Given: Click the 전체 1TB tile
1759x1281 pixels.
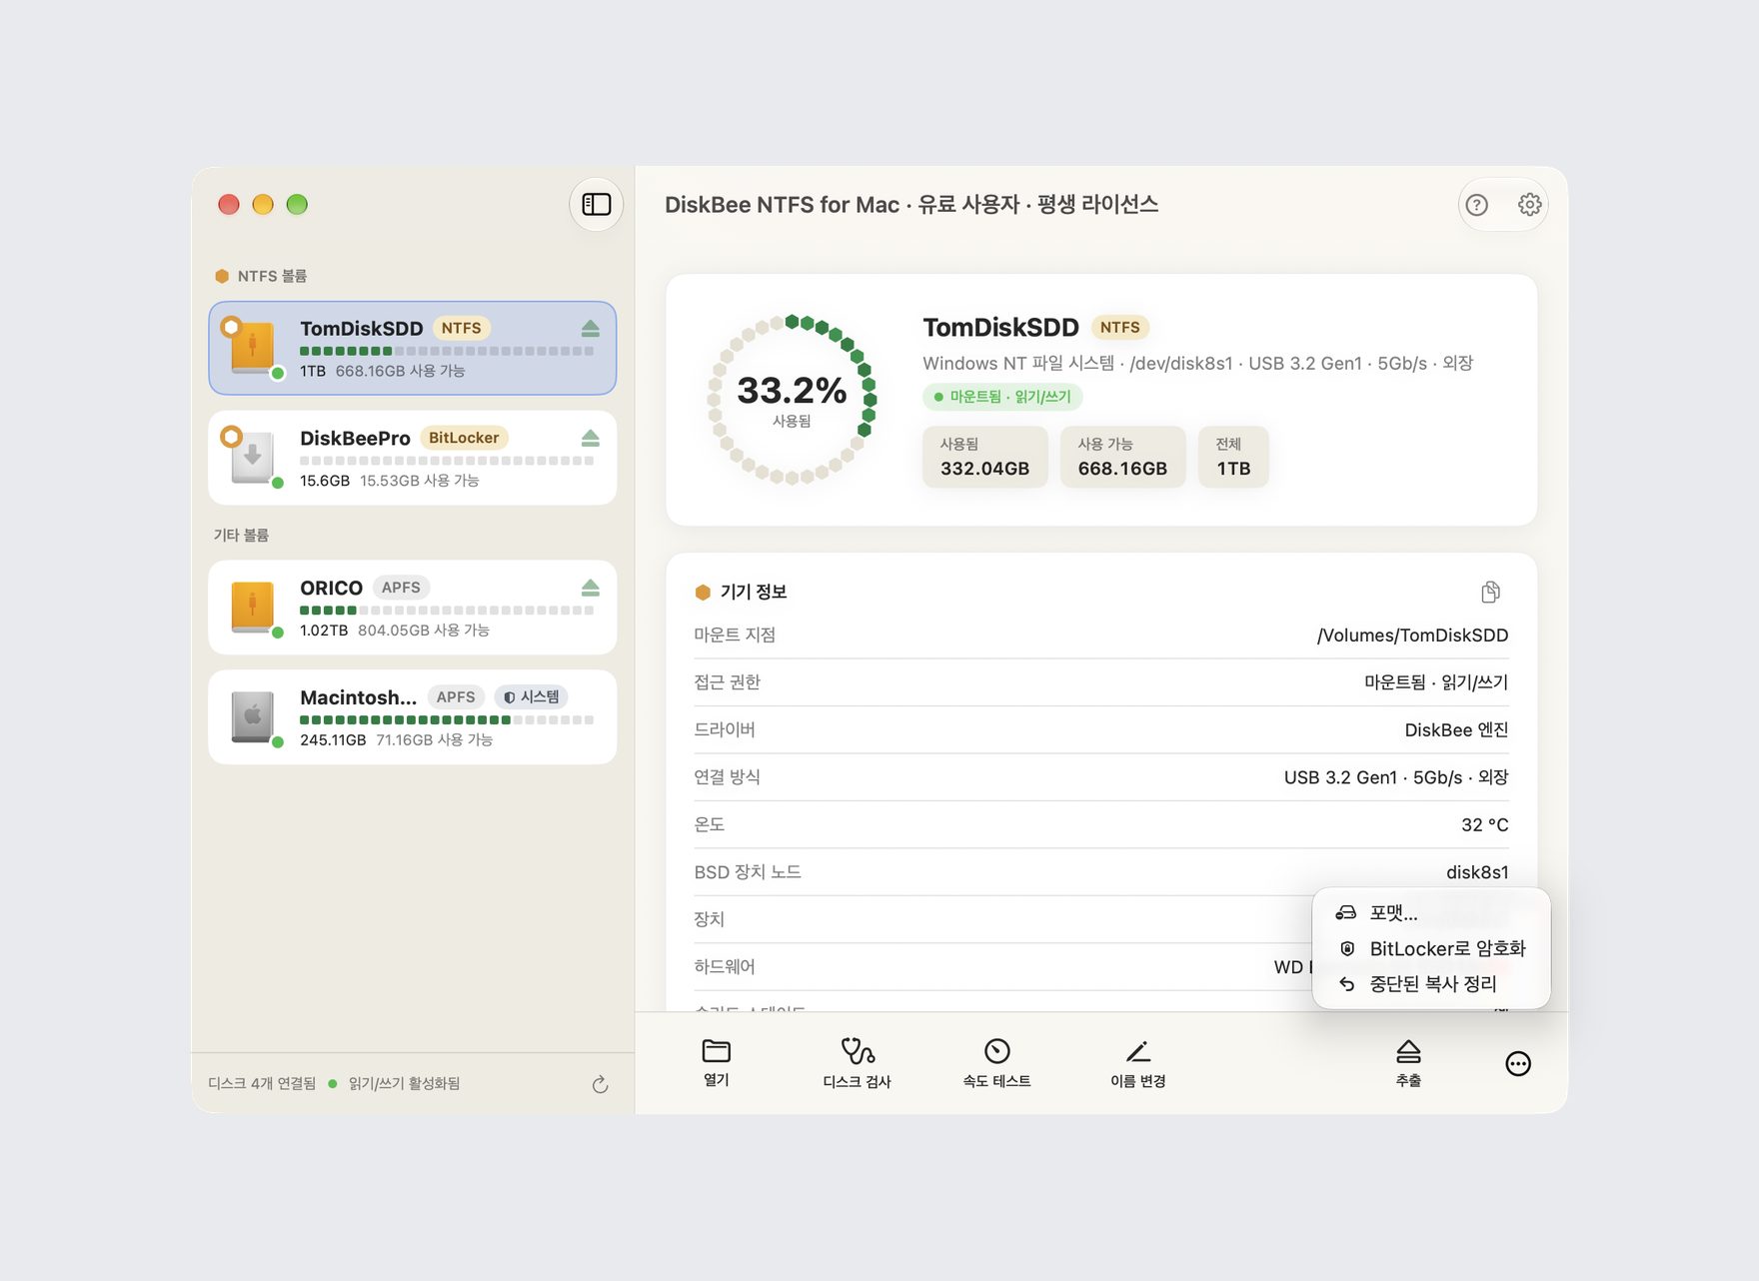Looking at the screenshot, I should tap(1233, 458).
